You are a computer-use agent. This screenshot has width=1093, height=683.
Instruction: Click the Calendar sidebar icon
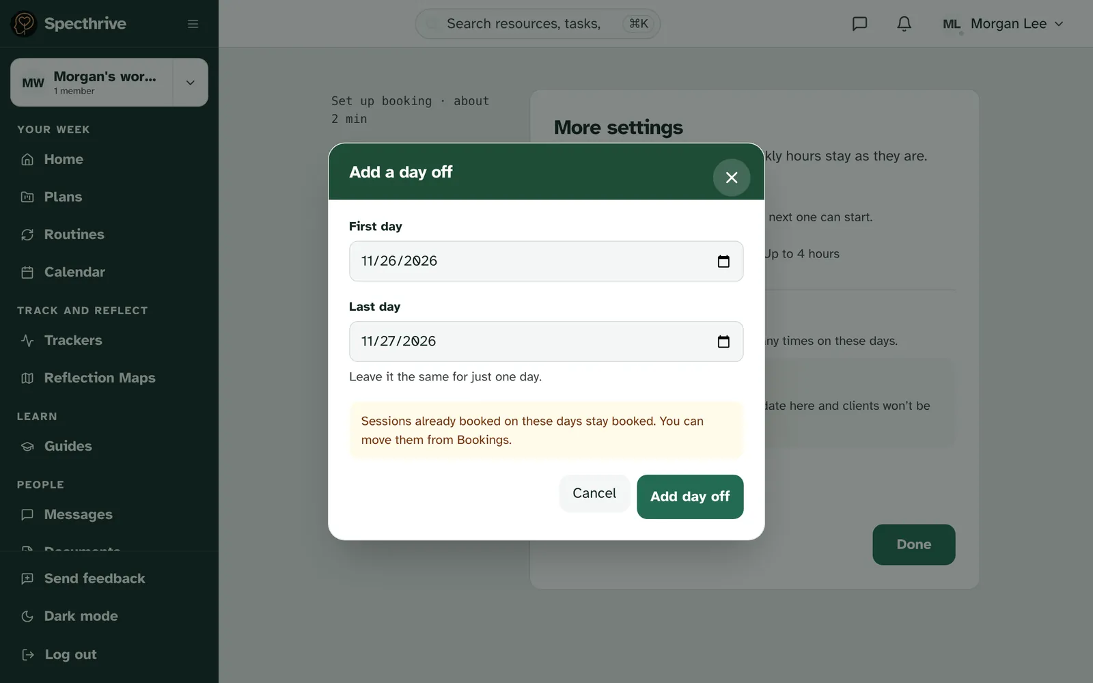point(27,272)
